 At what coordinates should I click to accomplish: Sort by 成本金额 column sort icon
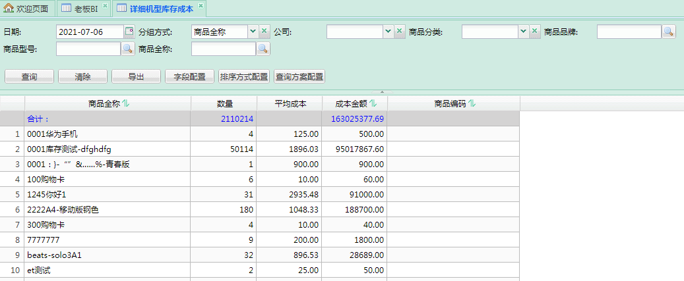[373, 104]
